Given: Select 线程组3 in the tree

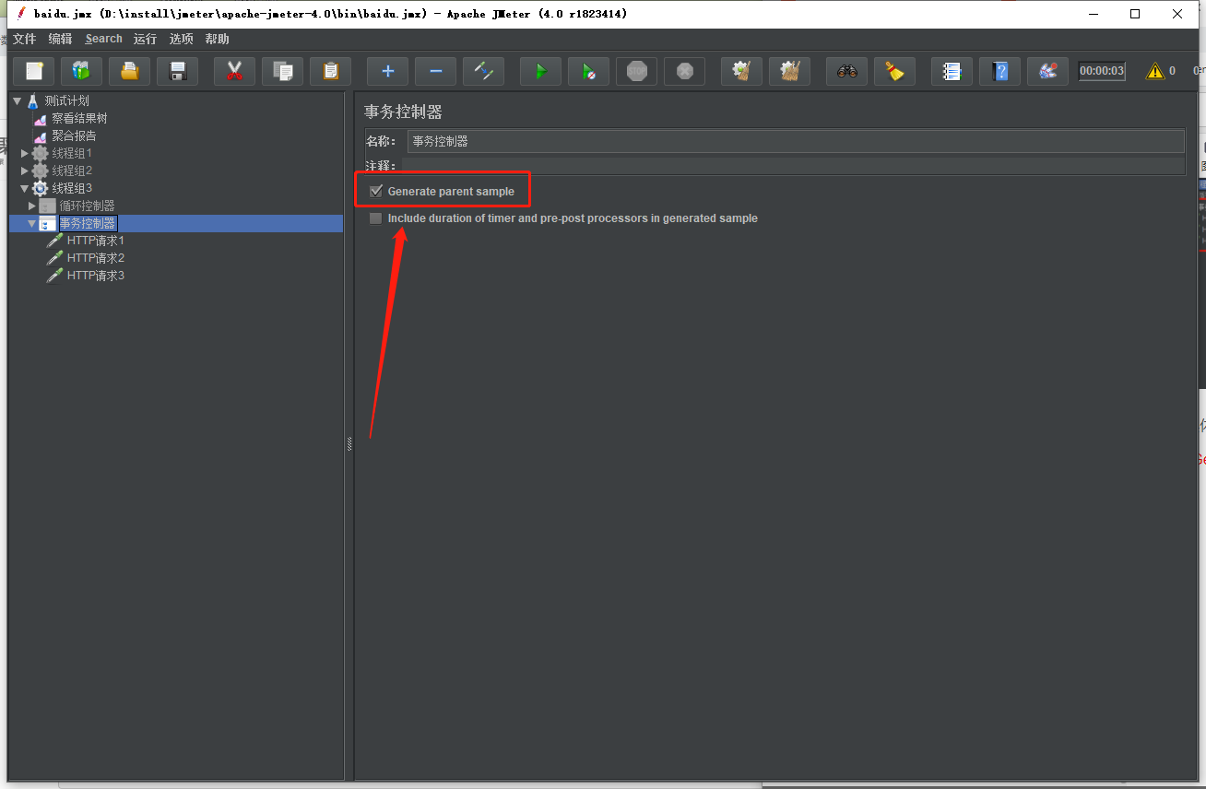Looking at the screenshot, I should 72,188.
